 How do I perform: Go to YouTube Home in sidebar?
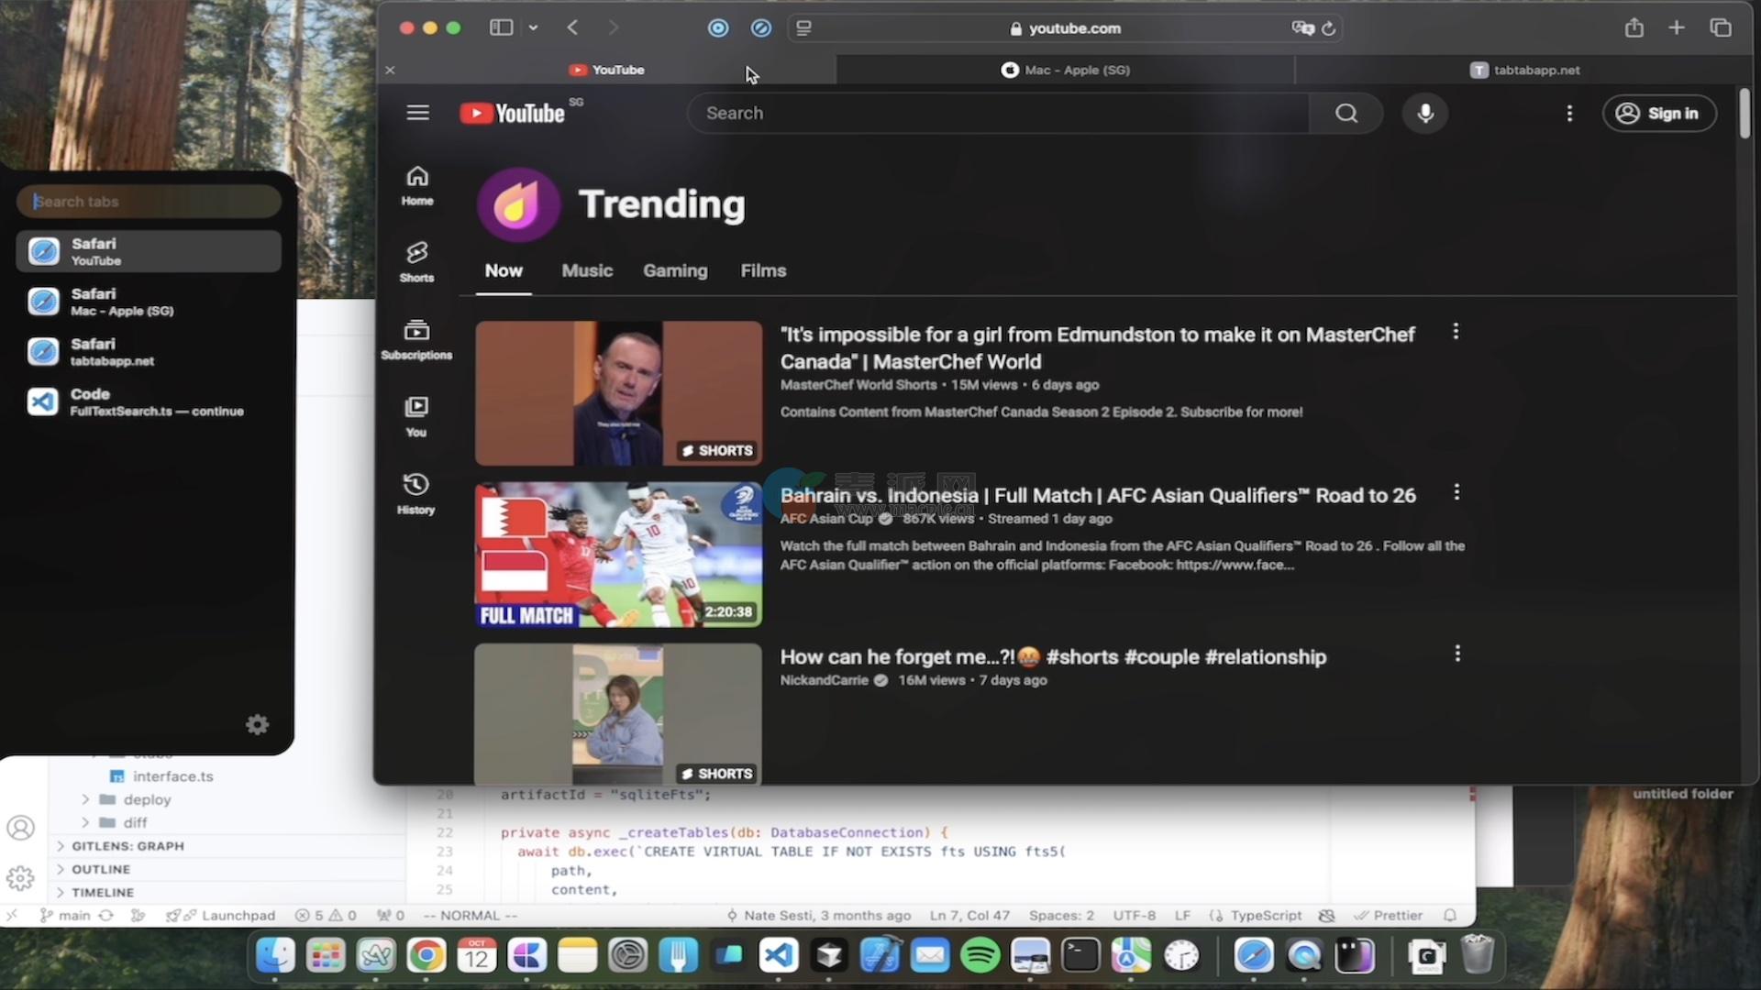pos(417,186)
